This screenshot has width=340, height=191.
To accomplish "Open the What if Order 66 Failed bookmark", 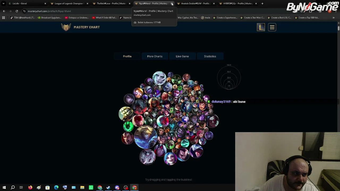I will pos(104,18).
